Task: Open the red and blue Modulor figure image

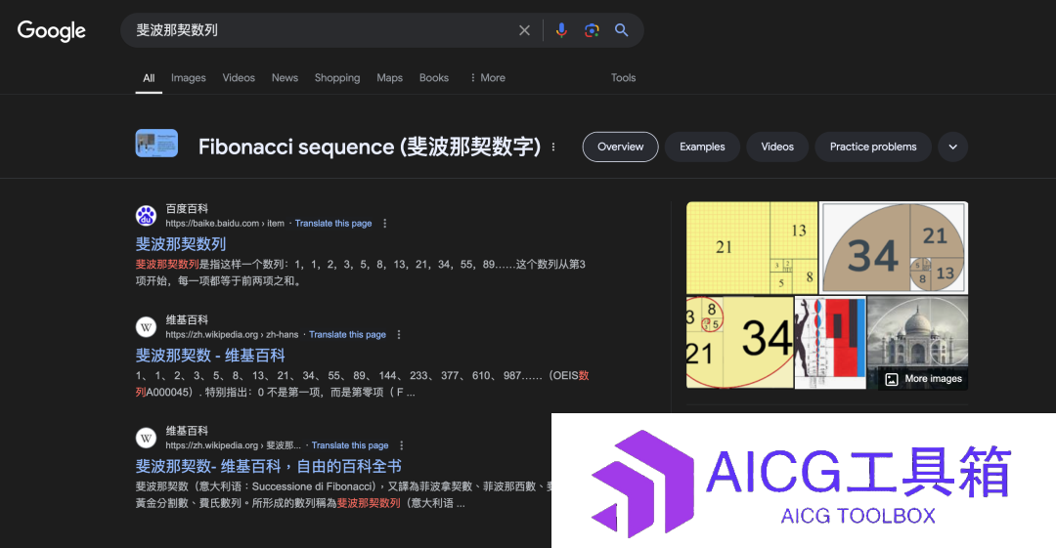Action: click(x=830, y=342)
